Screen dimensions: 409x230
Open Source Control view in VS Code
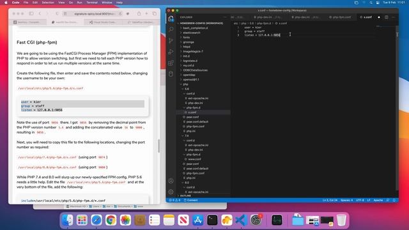[171, 40]
